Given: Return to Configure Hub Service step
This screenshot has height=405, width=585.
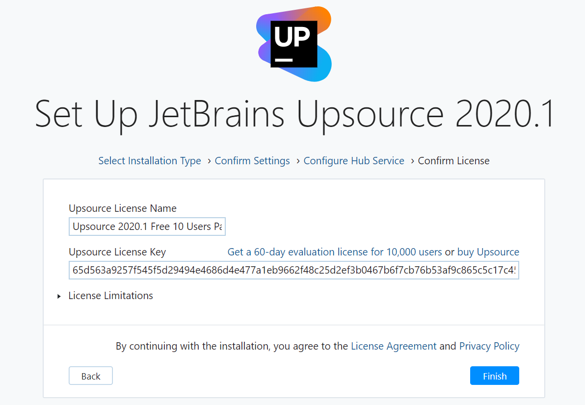Looking at the screenshot, I should [354, 161].
